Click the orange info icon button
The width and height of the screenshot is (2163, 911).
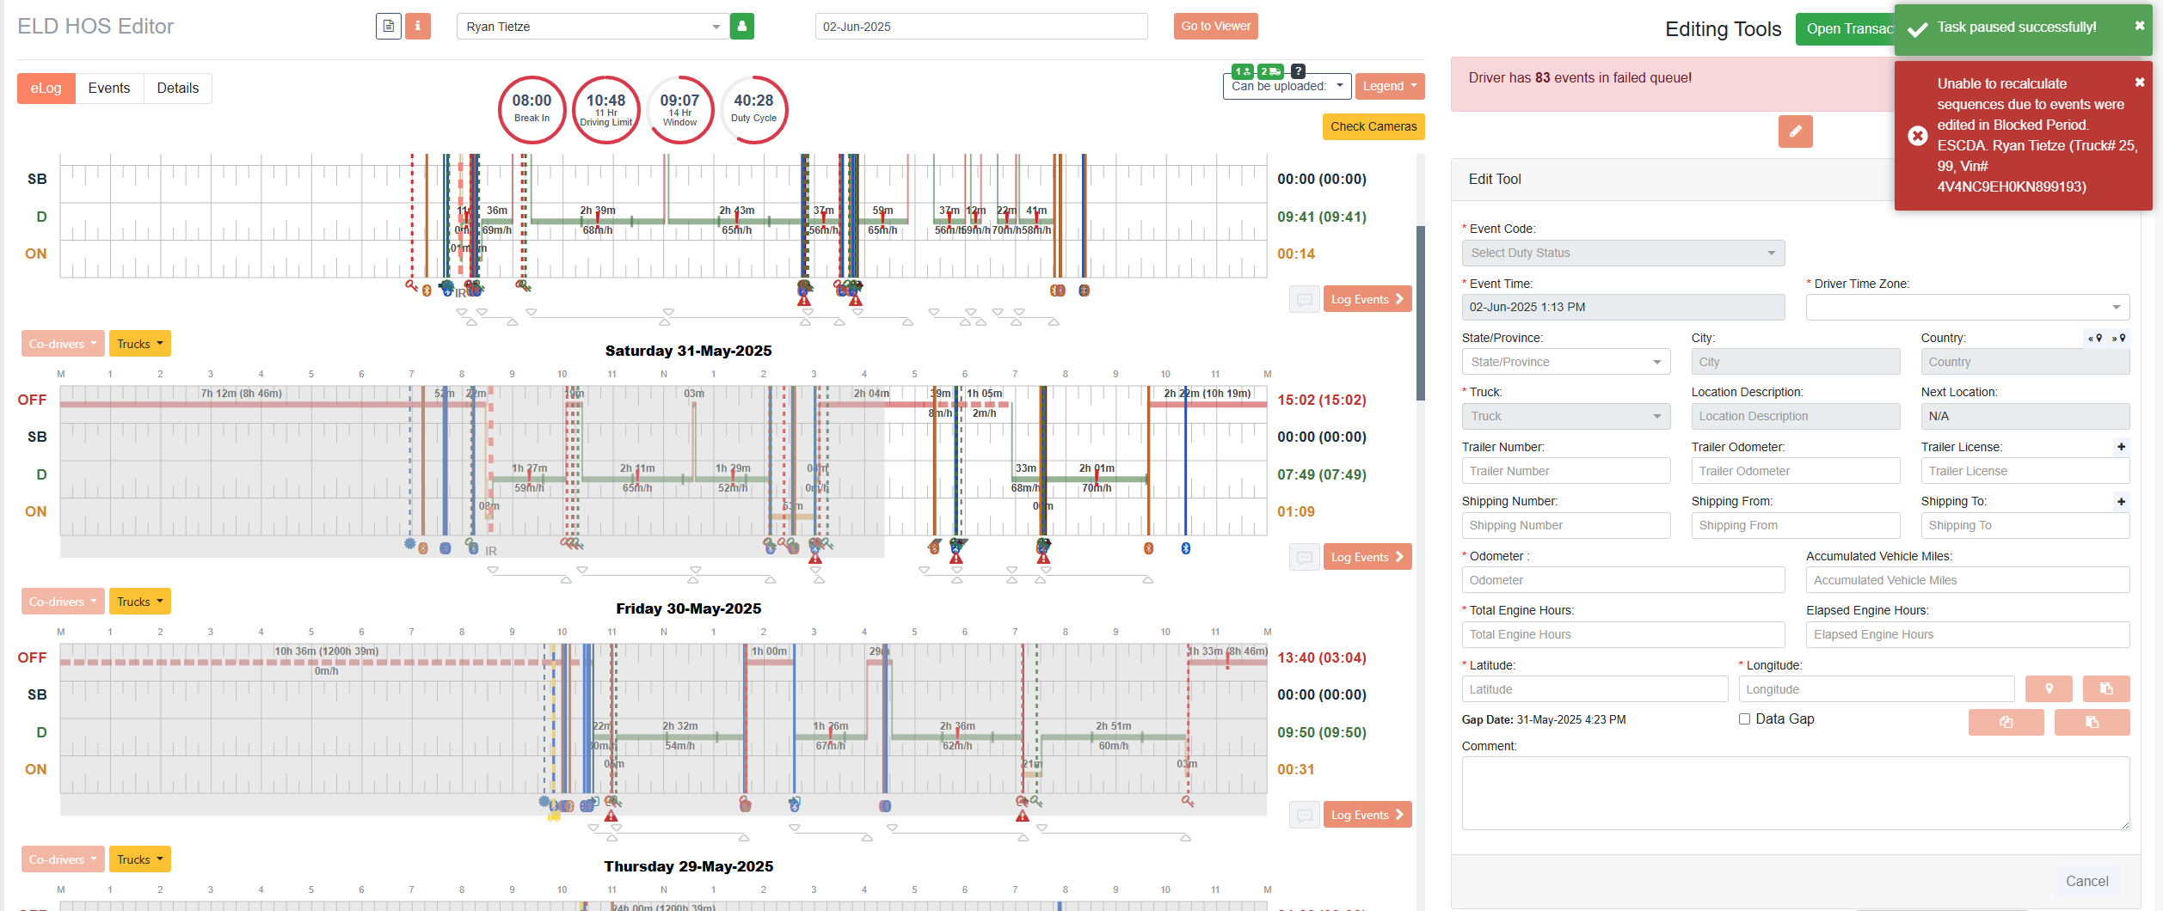[417, 27]
